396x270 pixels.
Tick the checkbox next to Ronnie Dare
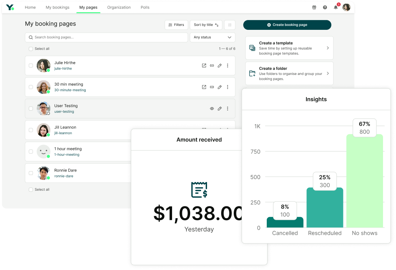(x=31, y=173)
